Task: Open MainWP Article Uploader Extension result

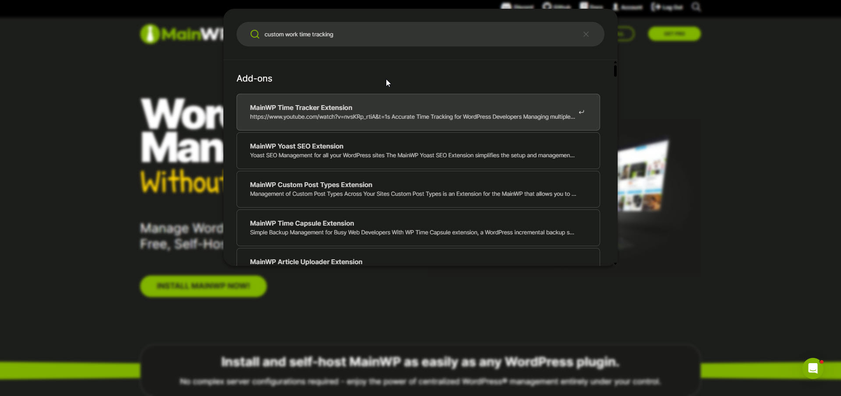Action: point(418,257)
